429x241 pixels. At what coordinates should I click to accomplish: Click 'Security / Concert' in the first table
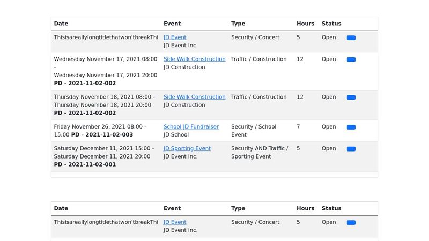[x=255, y=37]
